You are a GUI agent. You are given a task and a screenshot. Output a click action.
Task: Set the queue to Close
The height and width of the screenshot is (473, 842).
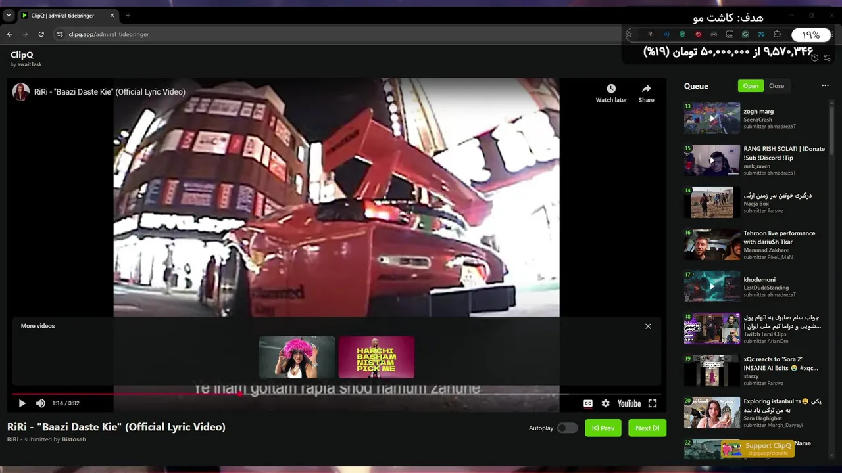click(776, 86)
